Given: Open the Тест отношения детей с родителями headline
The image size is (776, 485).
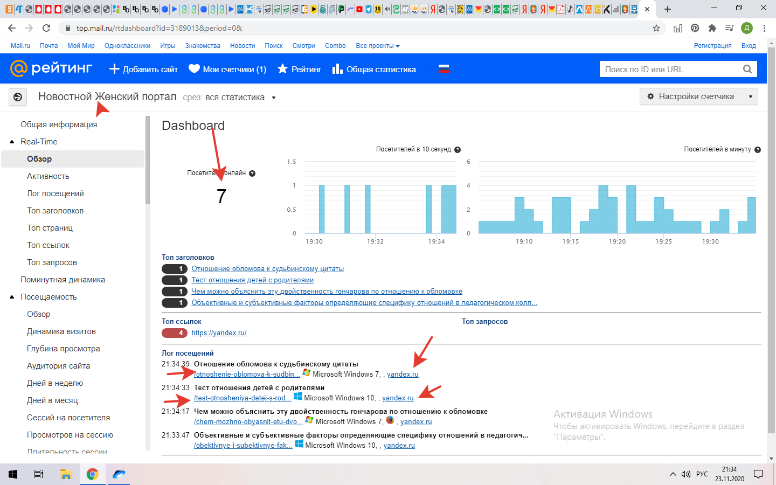Looking at the screenshot, I should click(252, 280).
